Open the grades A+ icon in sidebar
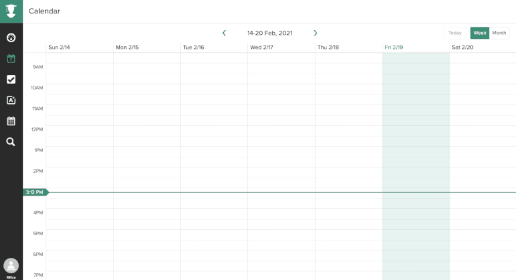This screenshot has height=280, width=516. point(11,100)
